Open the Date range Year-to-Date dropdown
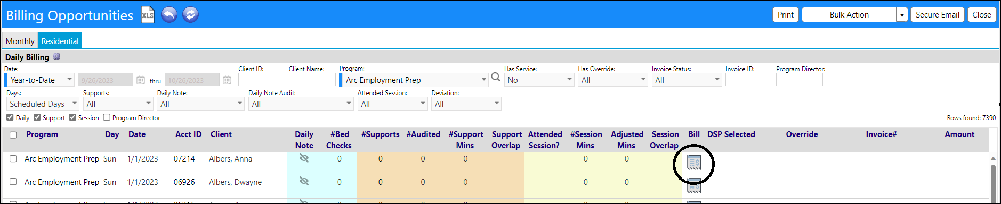The image size is (1001, 204). pos(39,80)
